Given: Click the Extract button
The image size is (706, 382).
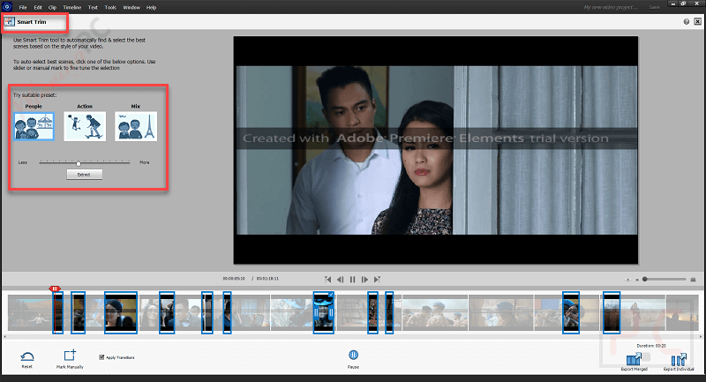Looking at the screenshot, I should (x=84, y=175).
